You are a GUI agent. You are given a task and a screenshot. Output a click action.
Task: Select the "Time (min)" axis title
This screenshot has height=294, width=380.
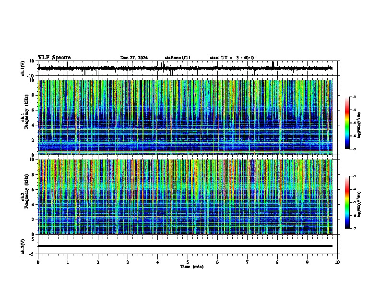coord(192,267)
